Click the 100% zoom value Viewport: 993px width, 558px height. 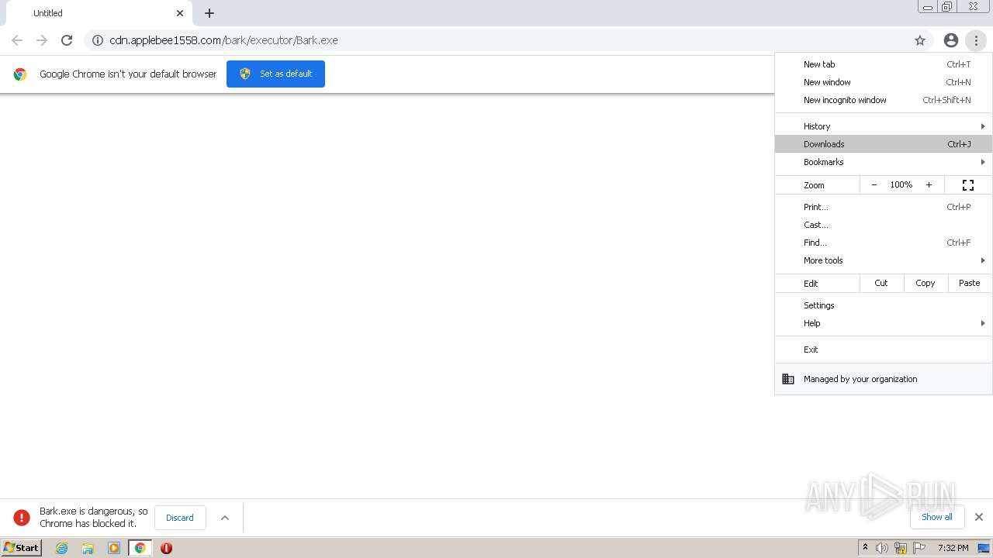(x=901, y=185)
